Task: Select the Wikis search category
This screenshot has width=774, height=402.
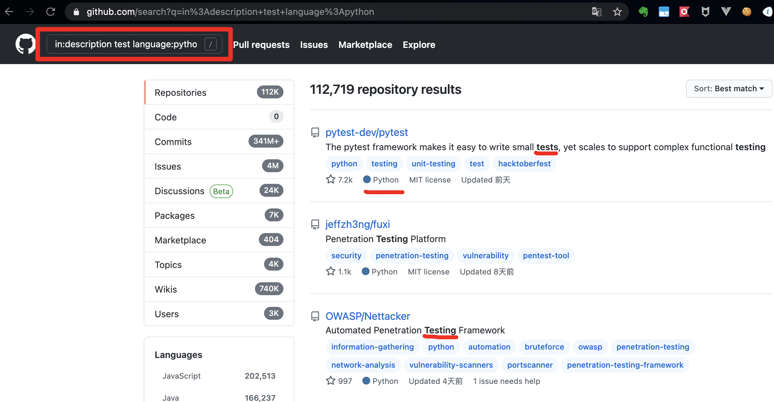Action: (x=166, y=289)
